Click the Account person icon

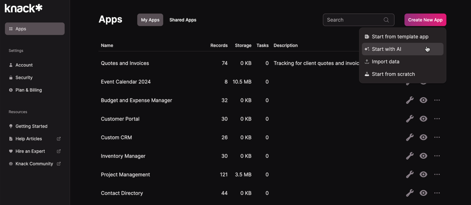(x=10, y=65)
